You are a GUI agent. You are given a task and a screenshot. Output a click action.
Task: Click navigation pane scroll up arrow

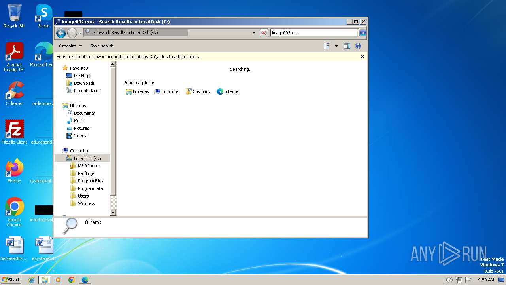[x=113, y=64]
